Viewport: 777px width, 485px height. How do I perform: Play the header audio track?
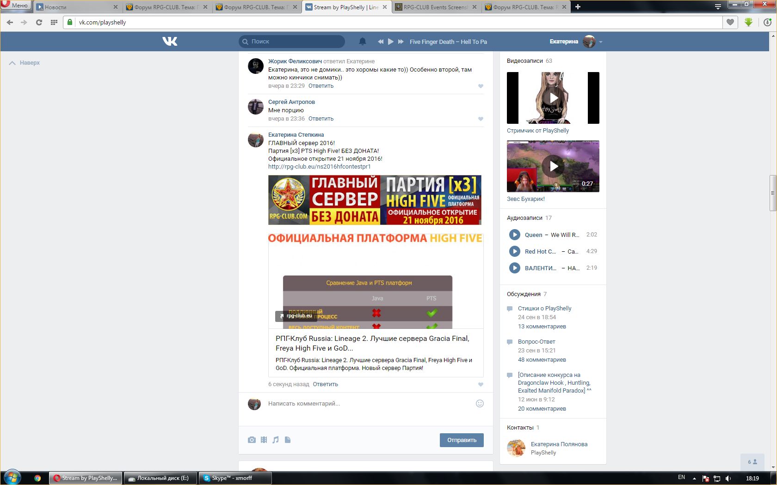(x=391, y=42)
